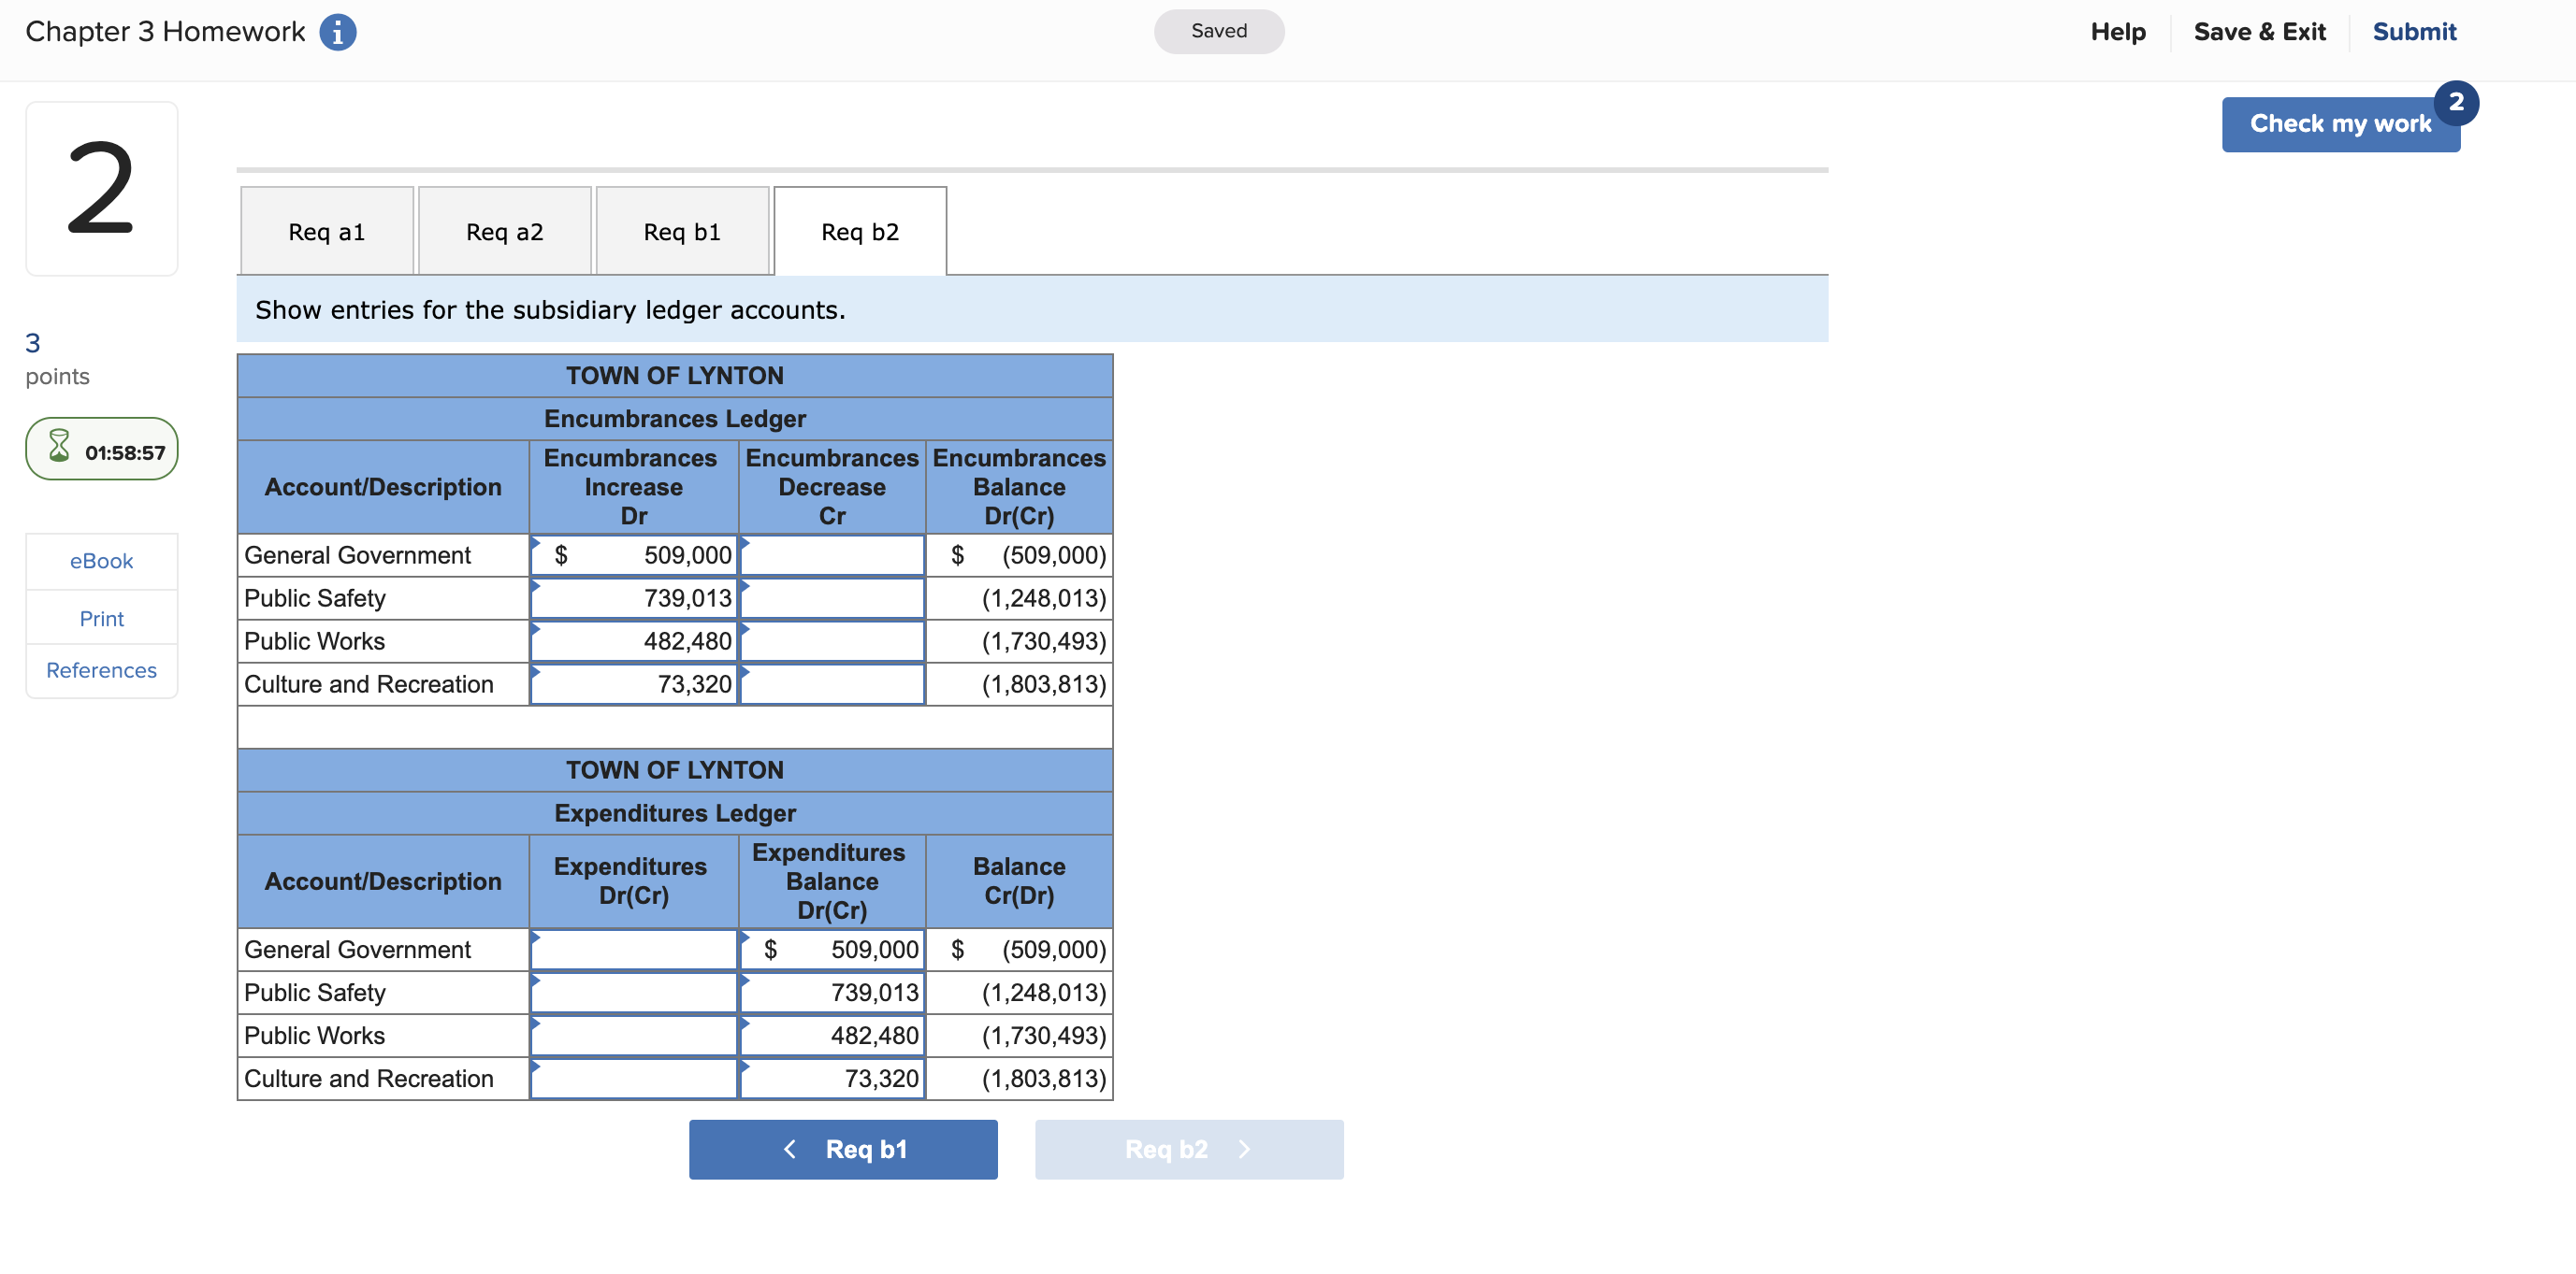2576x1274 pixels.
Task: Click Public Works Expenditures Dr(Cr) empty field
Action: point(634,1036)
